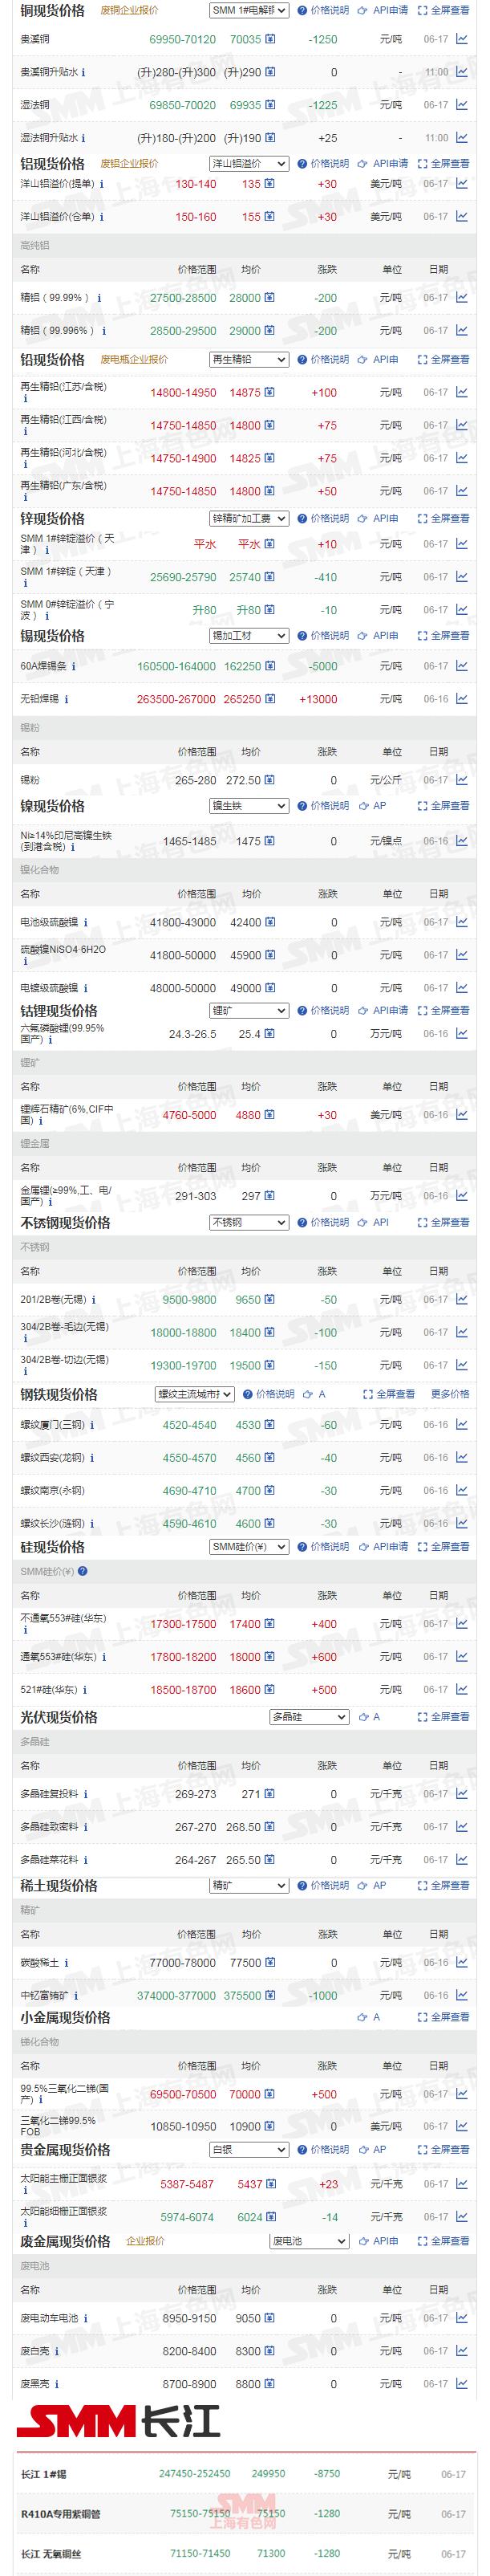Show info icon beside 螺纹长沙(涟钢)
This screenshot has width=490, height=2576.
click(x=93, y=1524)
